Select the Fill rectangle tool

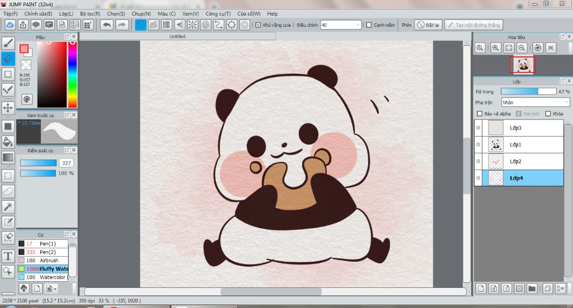8,127
